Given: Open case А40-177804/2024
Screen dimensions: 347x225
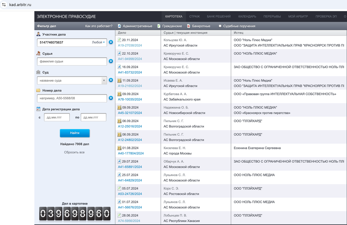Looking at the screenshot, I should (131, 153).
